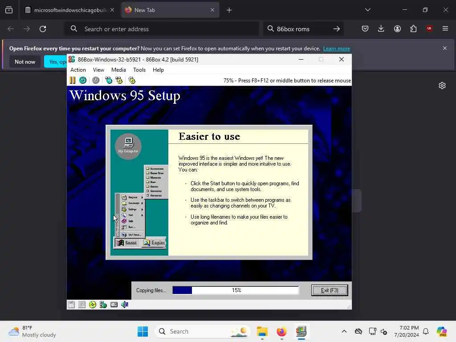Send Ctrl+Alt+Esc via toolbar icon
Image resolution: width=456 pixels, height=342 pixels.
pos(119,80)
